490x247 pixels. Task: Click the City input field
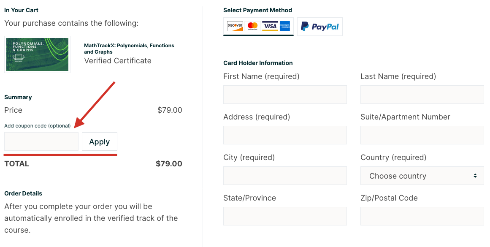pyautogui.click(x=285, y=176)
